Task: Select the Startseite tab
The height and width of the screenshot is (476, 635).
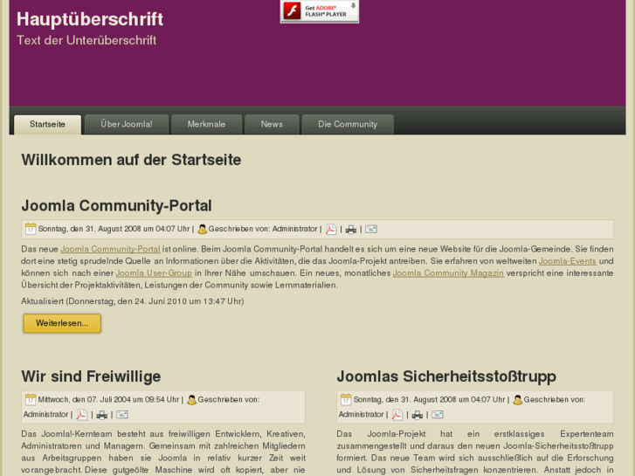Action: tap(47, 124)
